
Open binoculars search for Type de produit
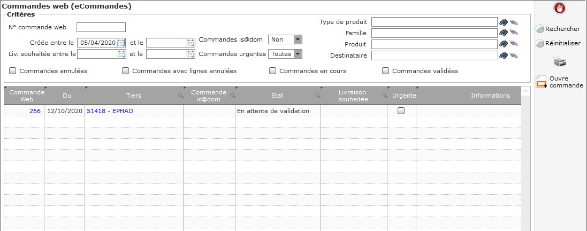pyautogui.click(x=504, y=22)
